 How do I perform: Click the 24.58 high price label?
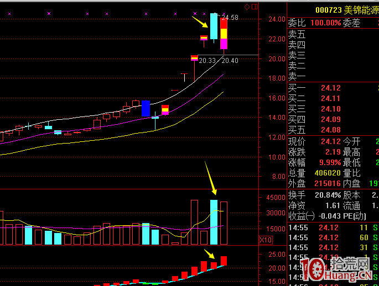pyautogui.click(x=230, y=18)
